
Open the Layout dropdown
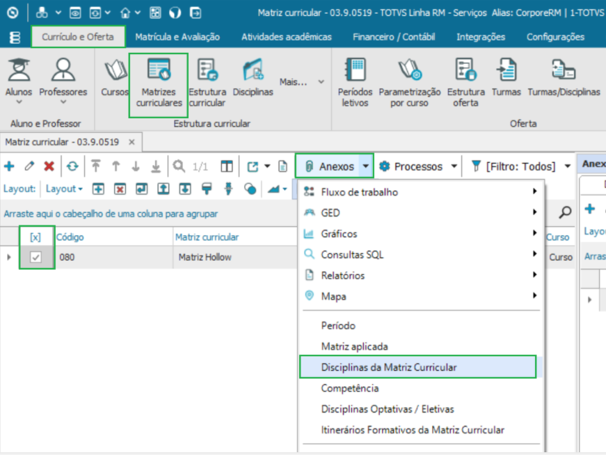pyautogui.click(x=64, y=189)
